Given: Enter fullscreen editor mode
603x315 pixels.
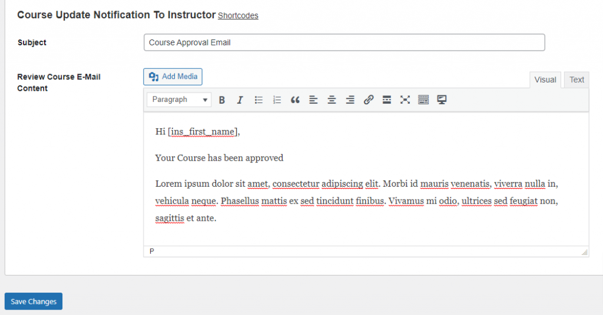Looking at the screenshot, I should [405, 100].
